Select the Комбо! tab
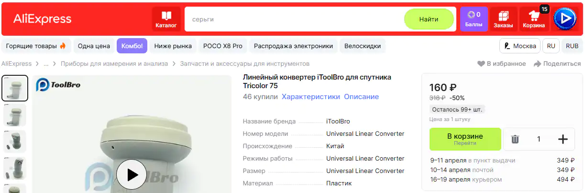 pos(132,46)
